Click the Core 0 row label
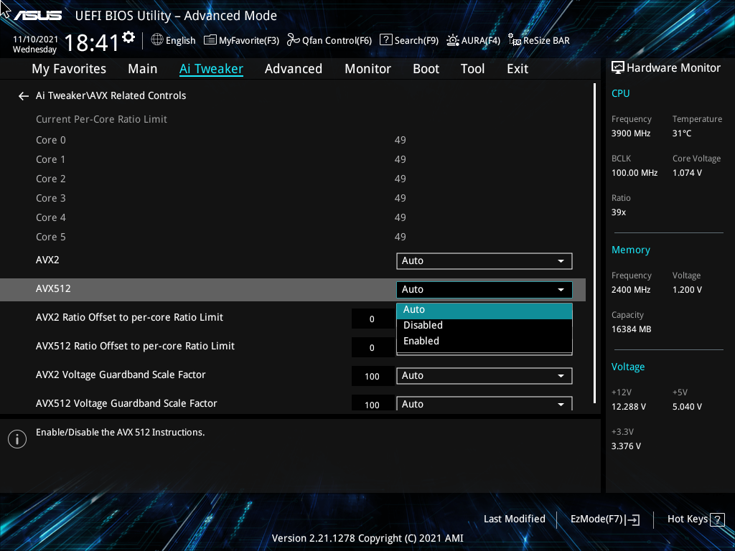Image resolution: width=735 pixels, height=551 pixels. pos(51,140)
